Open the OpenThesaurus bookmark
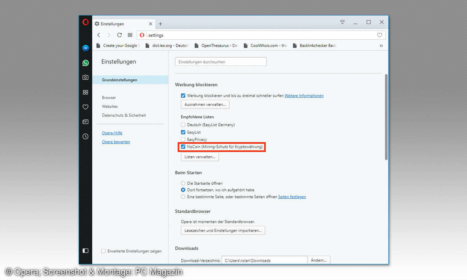Image resolution: width=467 pixels, height=280 pixels. coord(216,45)
